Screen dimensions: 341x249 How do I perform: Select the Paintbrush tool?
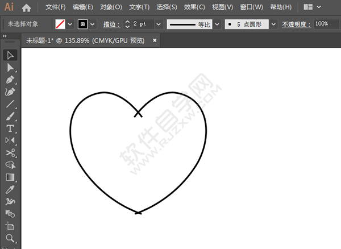[10, 116]
